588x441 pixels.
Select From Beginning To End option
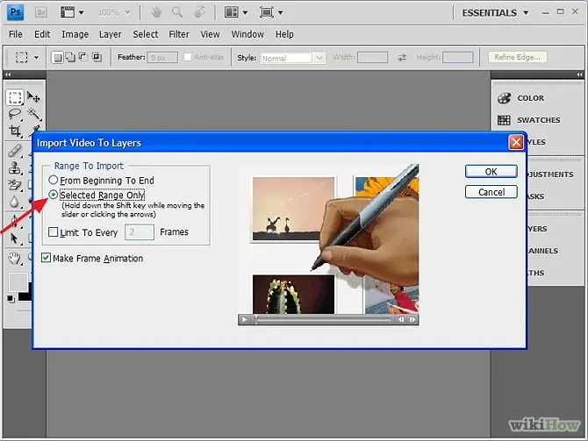[54, 181]
